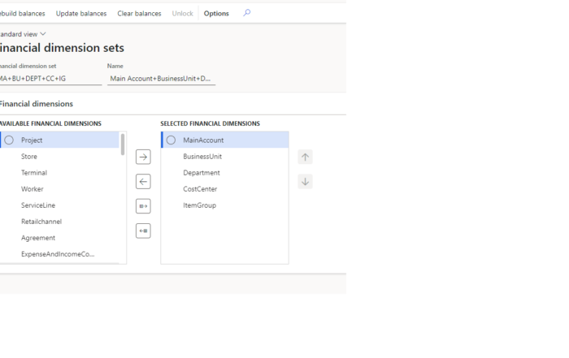Viewport: 569px width, 358px height.
Task: Move dimension down in selected list
Action: click(305, 182)
